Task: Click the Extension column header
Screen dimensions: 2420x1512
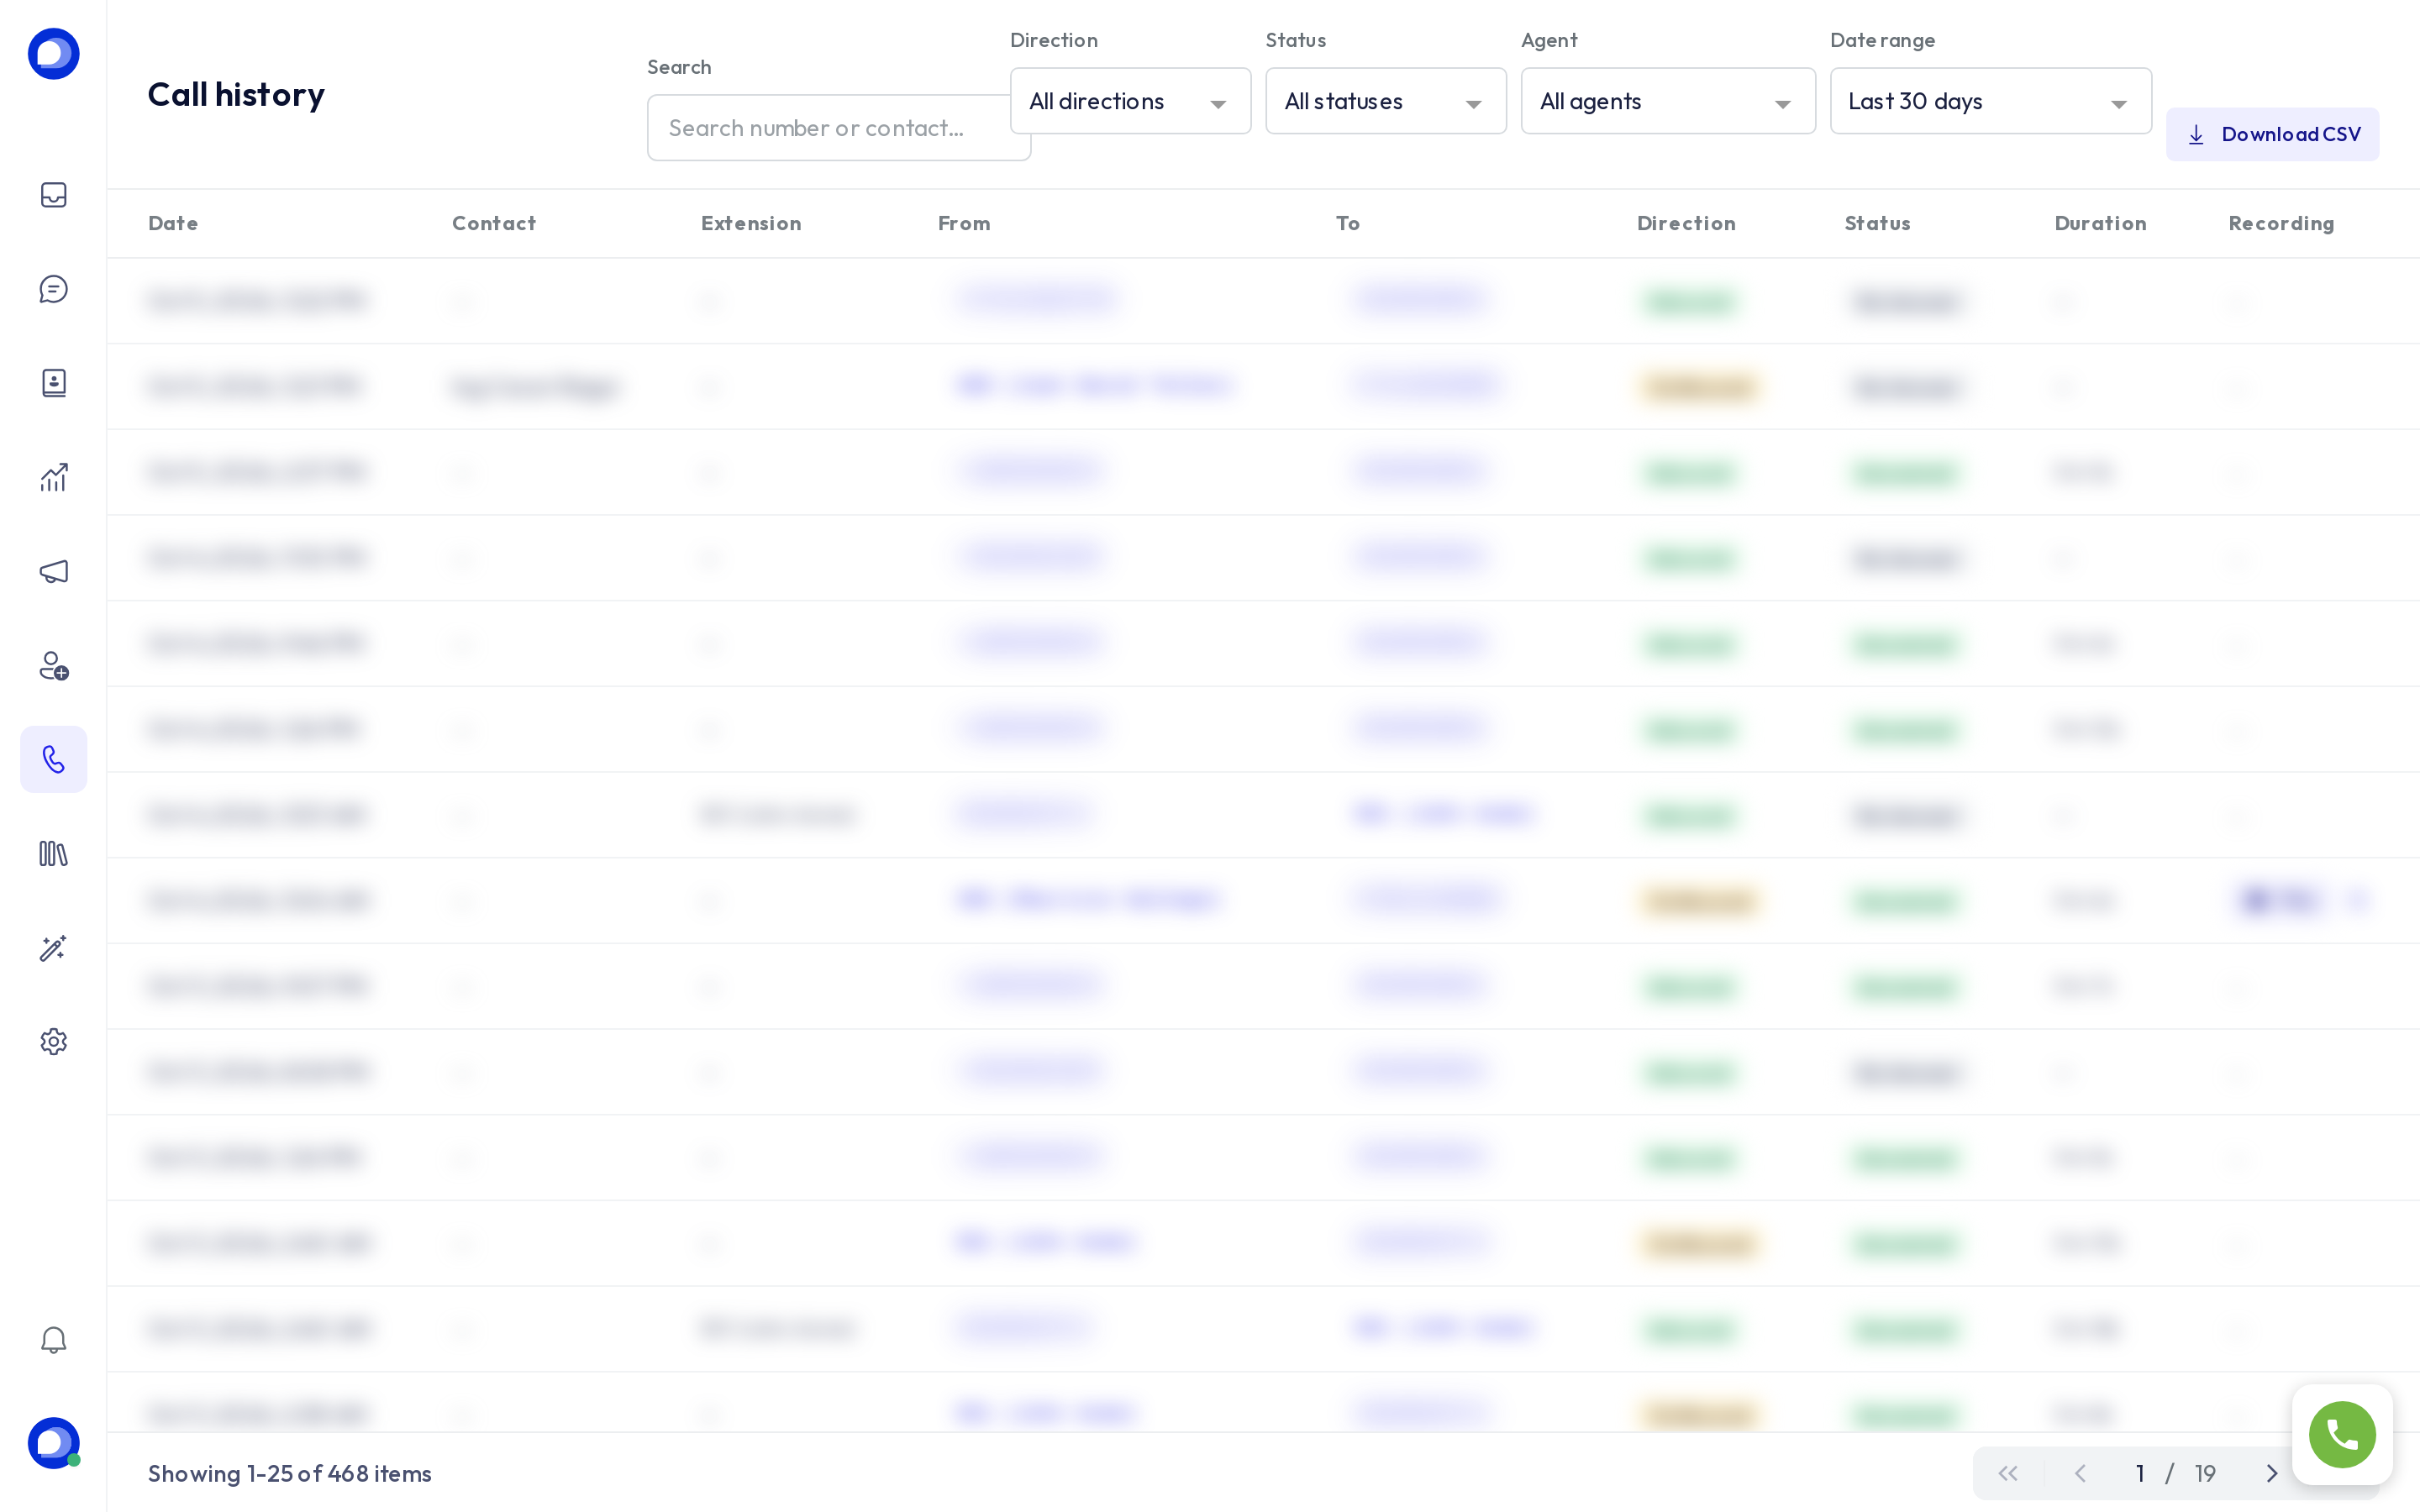Action: click(751, 223)
